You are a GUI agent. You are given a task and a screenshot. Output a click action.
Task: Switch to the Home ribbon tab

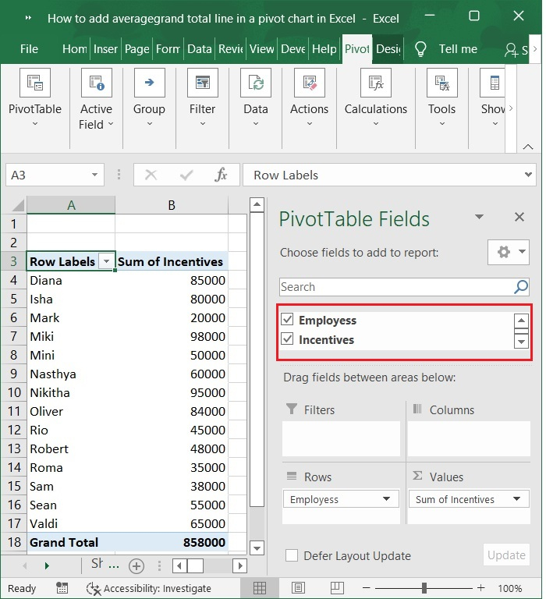(x=75, y=49)
